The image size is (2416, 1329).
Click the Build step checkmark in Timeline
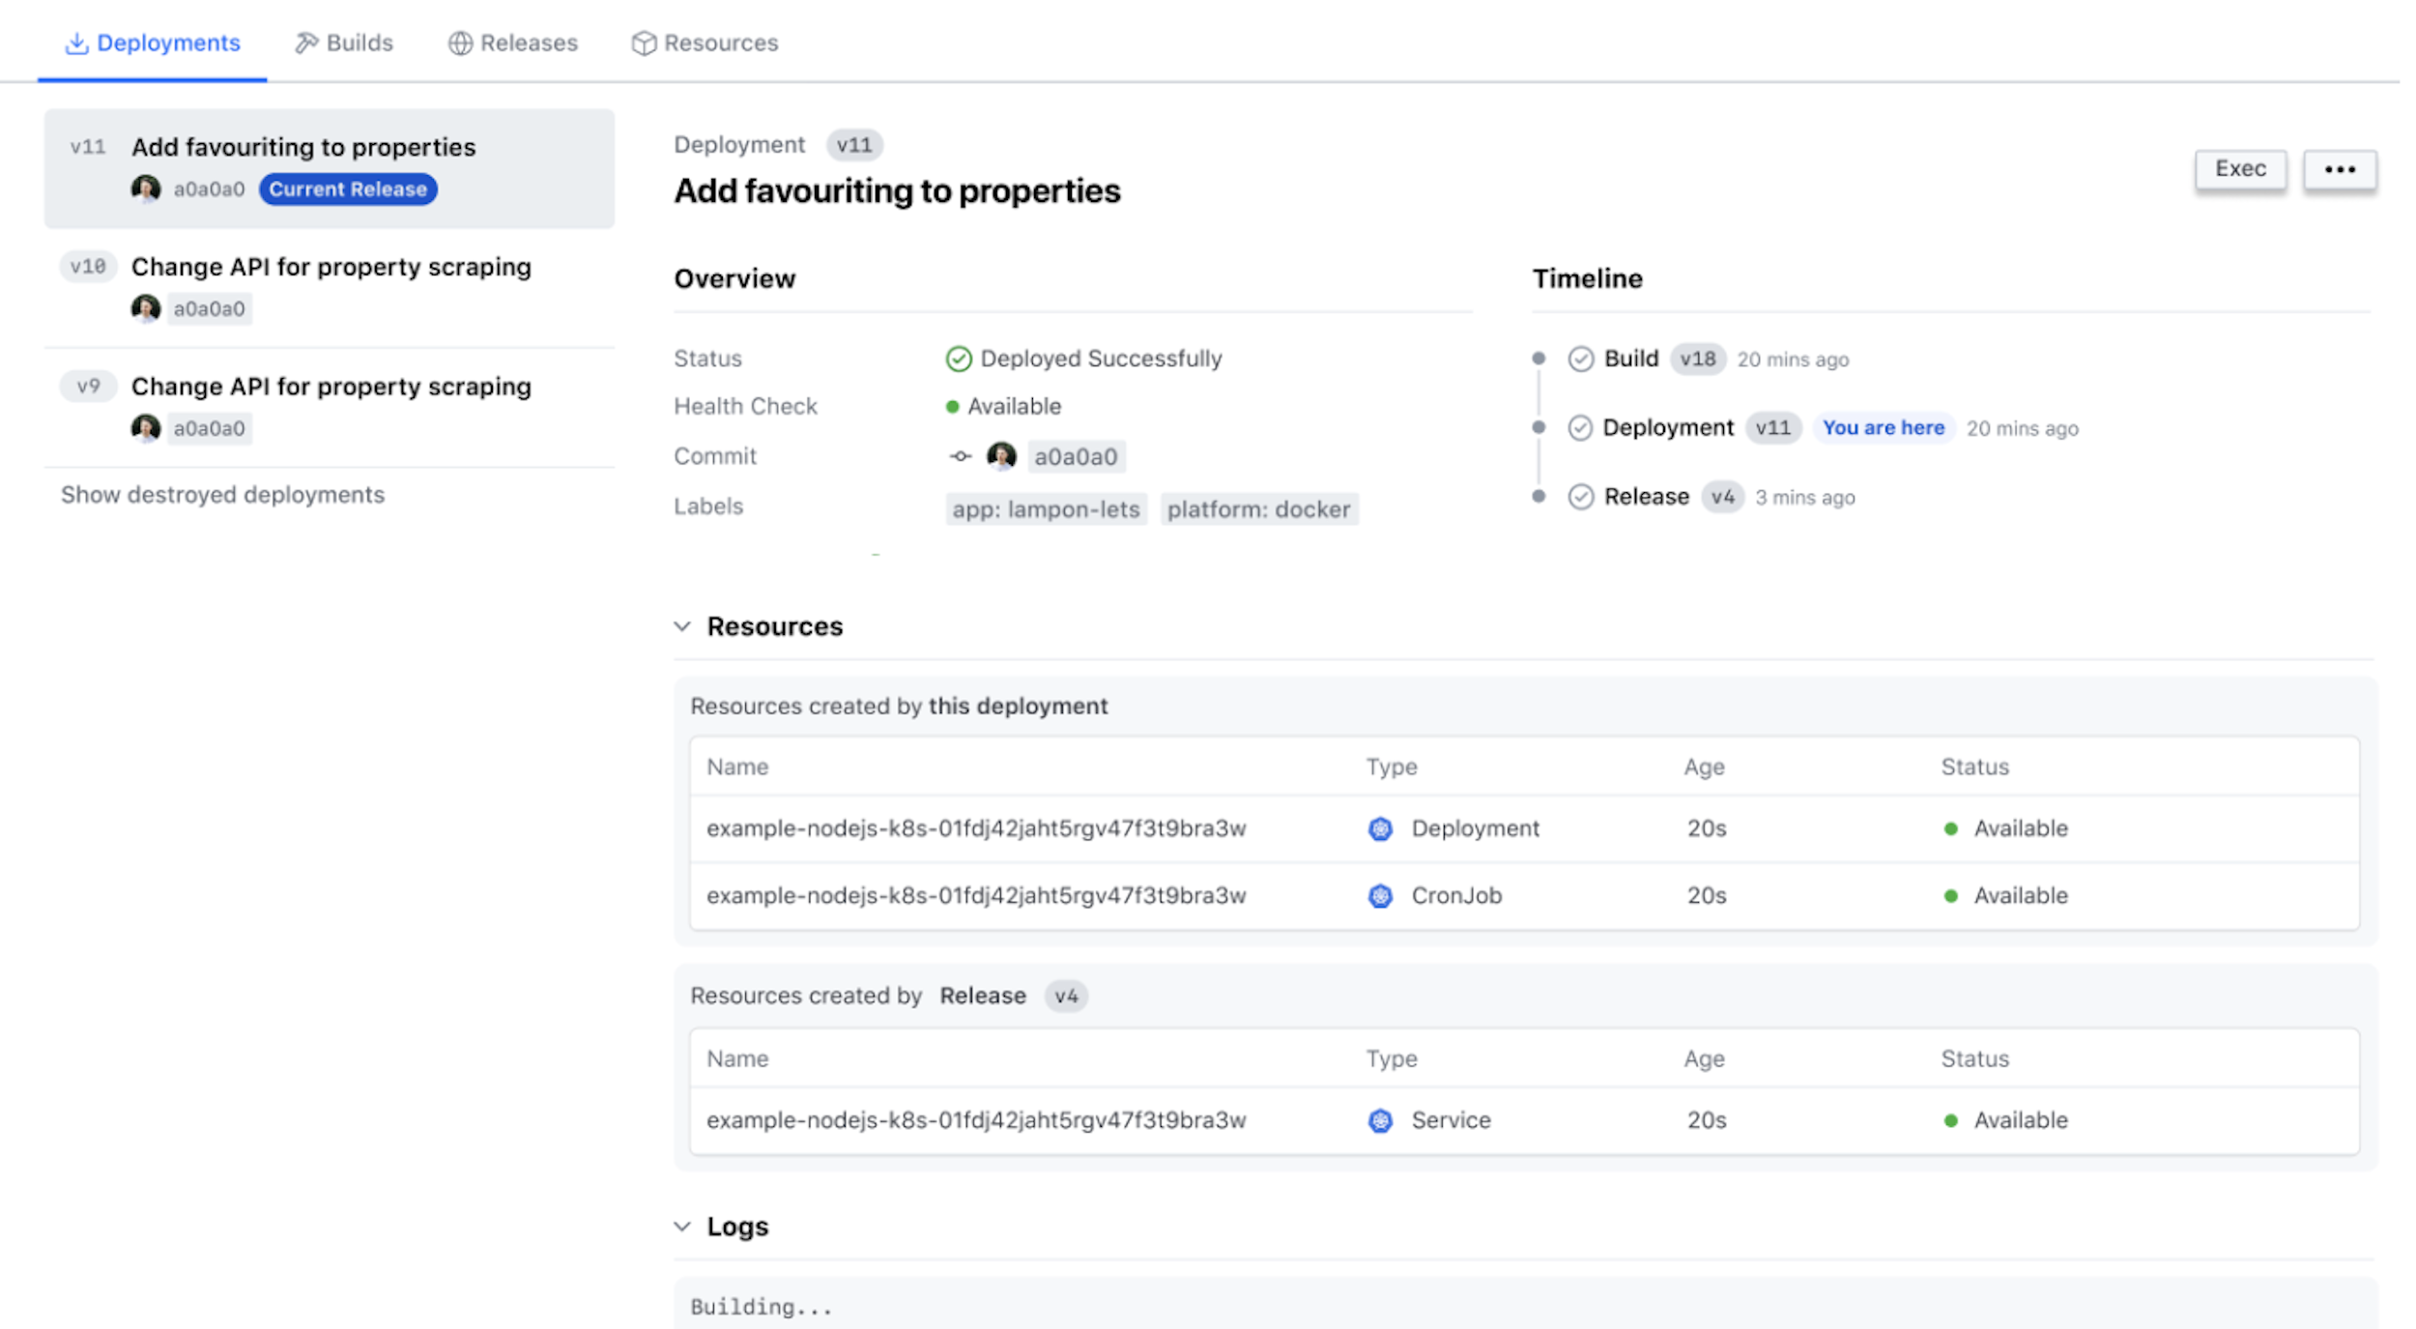pyautogui.click(x=1580, y=359)
